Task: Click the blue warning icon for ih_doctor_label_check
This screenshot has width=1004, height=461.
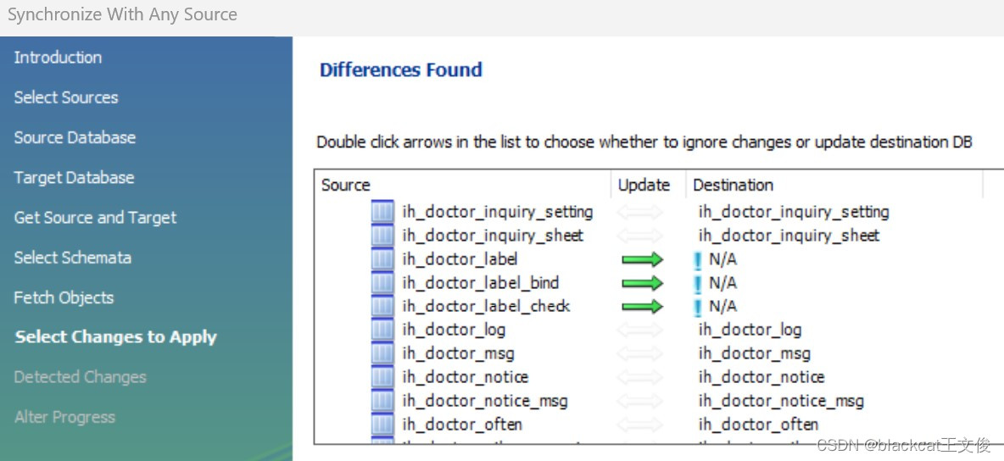Action: (698, 307)
